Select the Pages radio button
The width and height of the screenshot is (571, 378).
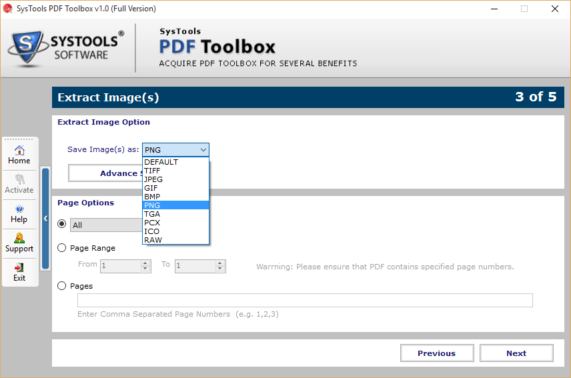pyautogui.click(x=62, y=285)
